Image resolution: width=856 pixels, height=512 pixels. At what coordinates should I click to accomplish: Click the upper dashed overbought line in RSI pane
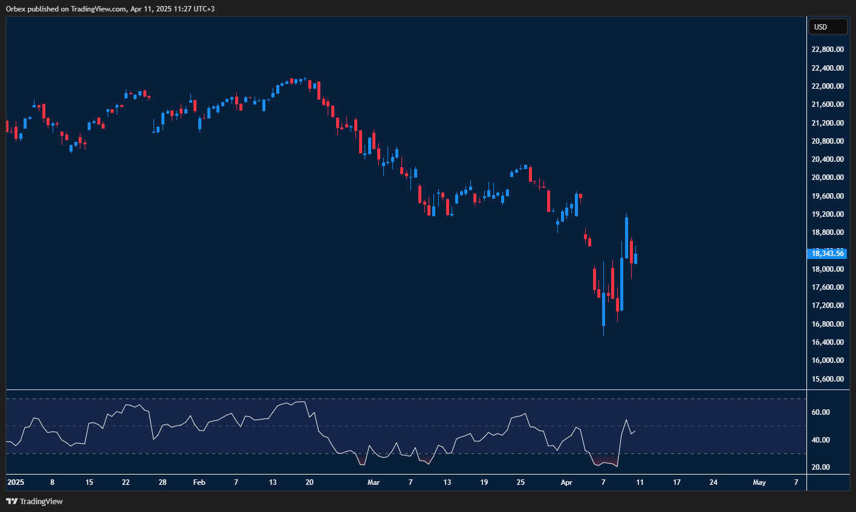tap(405, 398)
